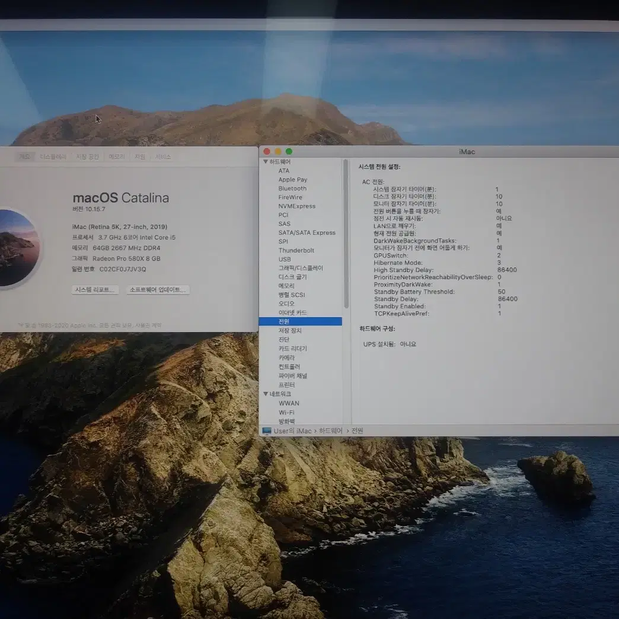This screenshot has height=619, width=619.
Task: Click the 시스템 리포트... button
Action: tap(95, 290)
